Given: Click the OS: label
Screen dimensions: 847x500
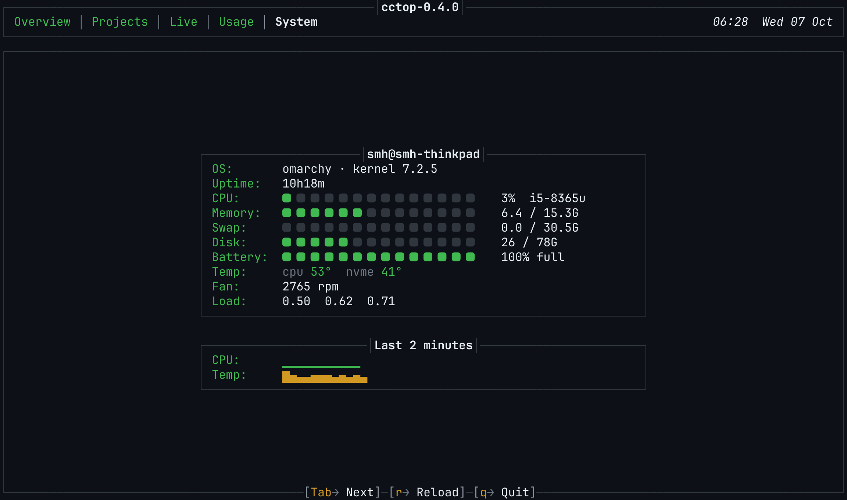Looking at the screenshot, I should click(222, 169).
